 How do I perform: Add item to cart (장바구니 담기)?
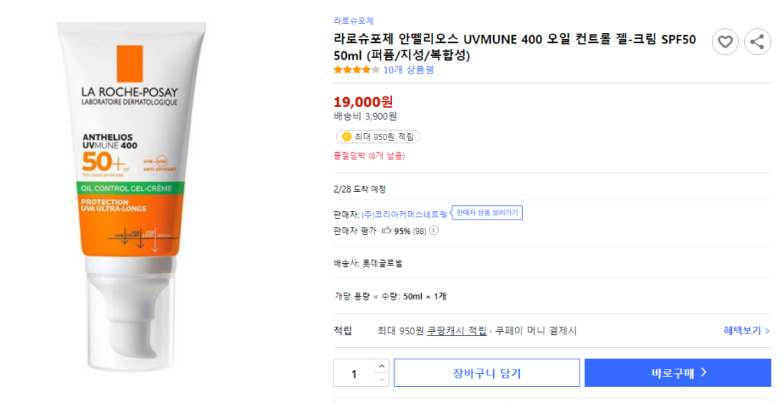point(486,373)
